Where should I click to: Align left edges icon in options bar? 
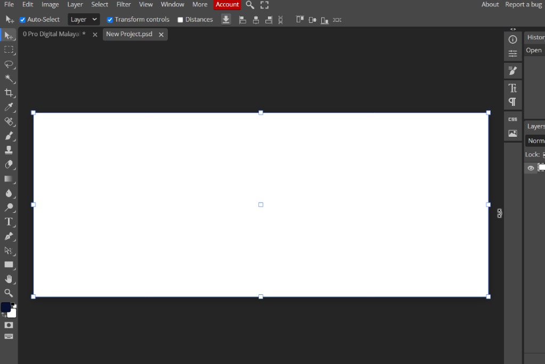coord(242,20)
